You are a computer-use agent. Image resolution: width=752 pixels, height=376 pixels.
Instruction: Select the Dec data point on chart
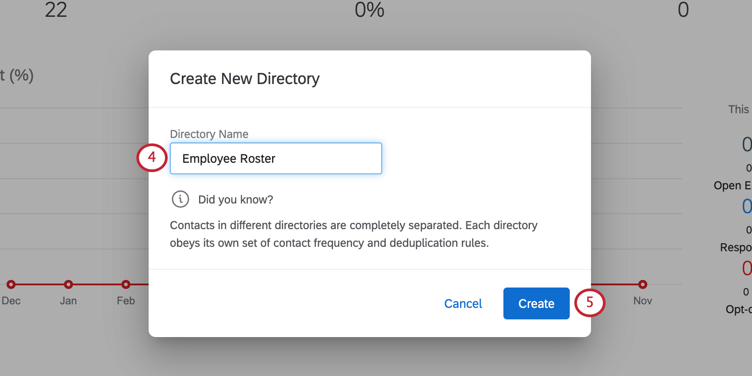(x=11, y=284)
